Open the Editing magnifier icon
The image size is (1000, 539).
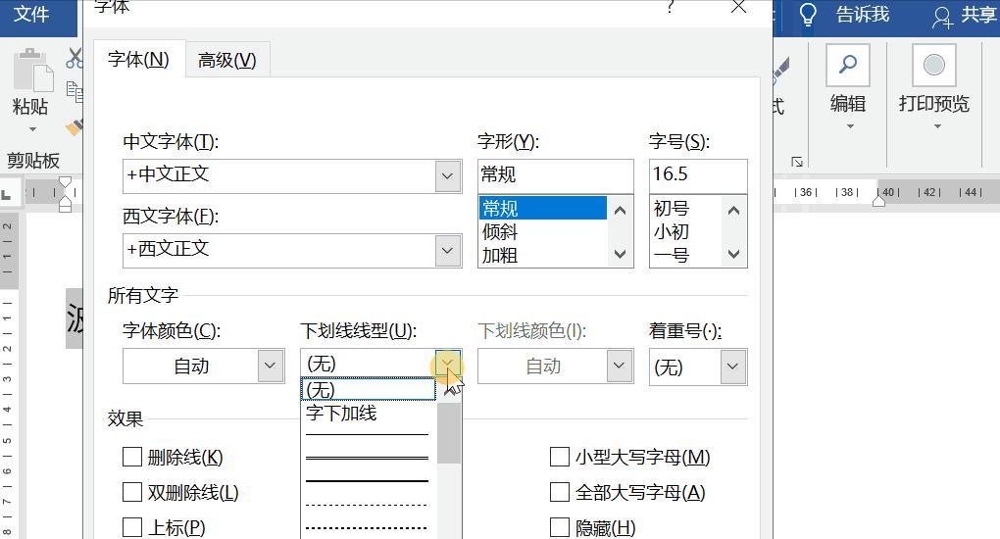pyautogui.click(x=848, y=65)
